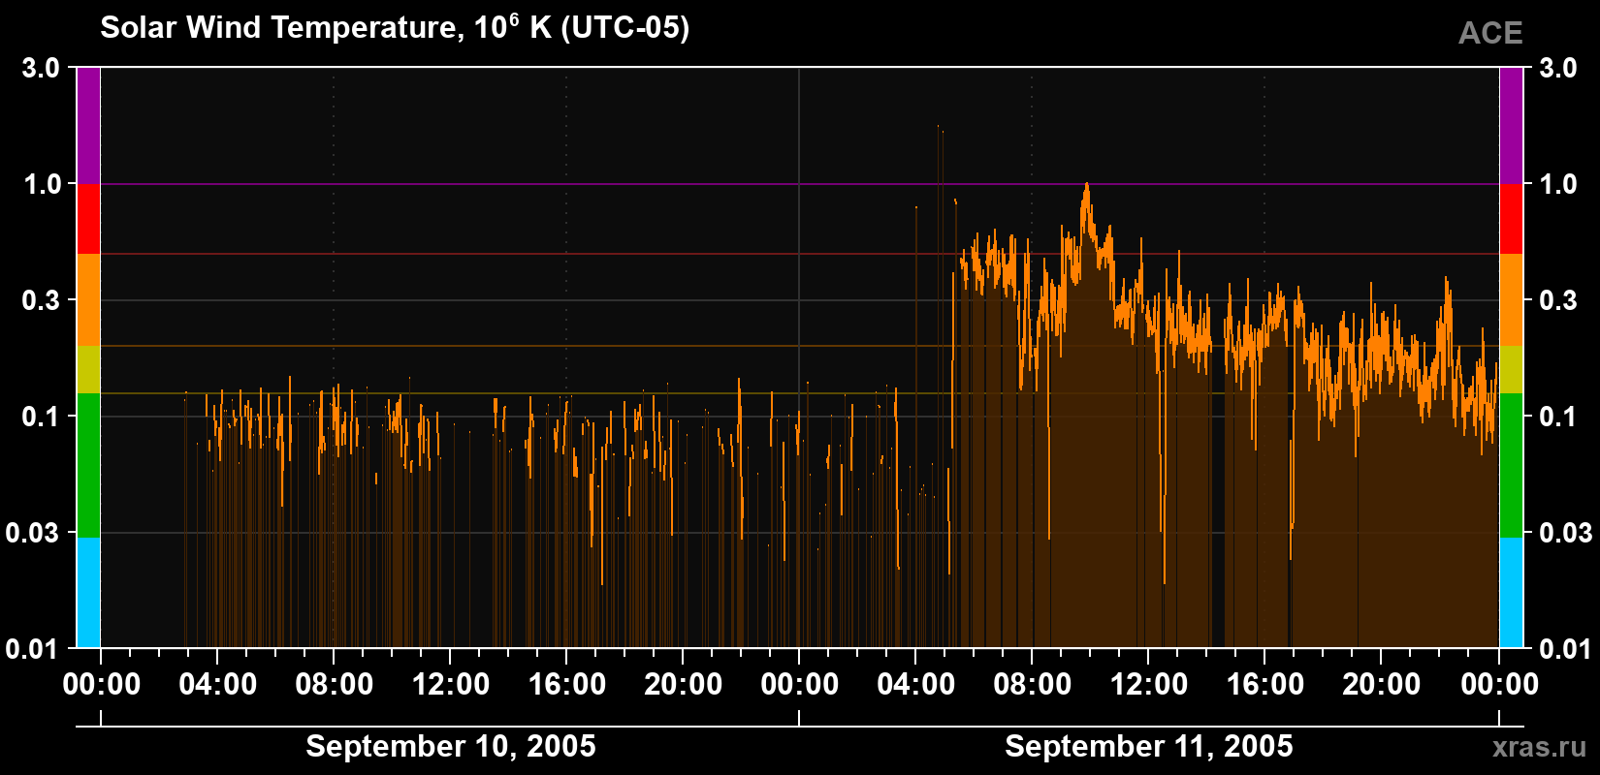This screenshot has width=1600, height=775.
Task: Click the right-axis 3.0 value label
Action: click(1558, 68)
